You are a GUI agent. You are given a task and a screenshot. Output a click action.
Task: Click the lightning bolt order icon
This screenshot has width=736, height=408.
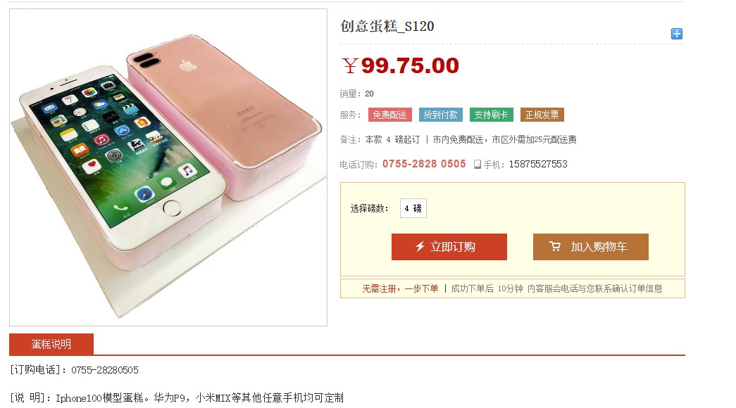(x=420, y=247)
